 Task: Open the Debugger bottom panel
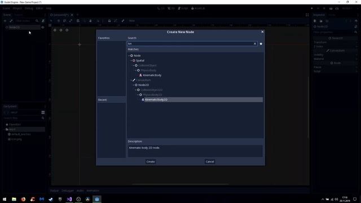(x=68, y=191)
